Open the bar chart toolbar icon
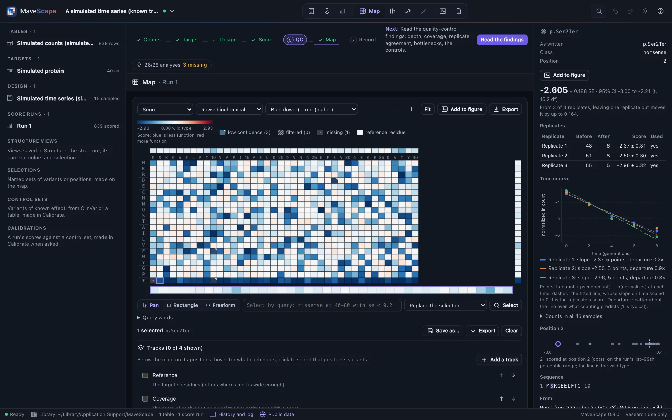The height and width of the screenshot is (420, 672). (342, 11)
